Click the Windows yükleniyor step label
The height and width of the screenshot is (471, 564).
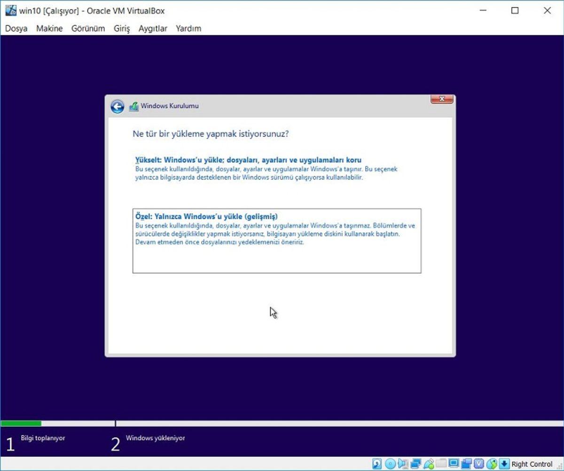pyautogui.click(x=155, y=438)
